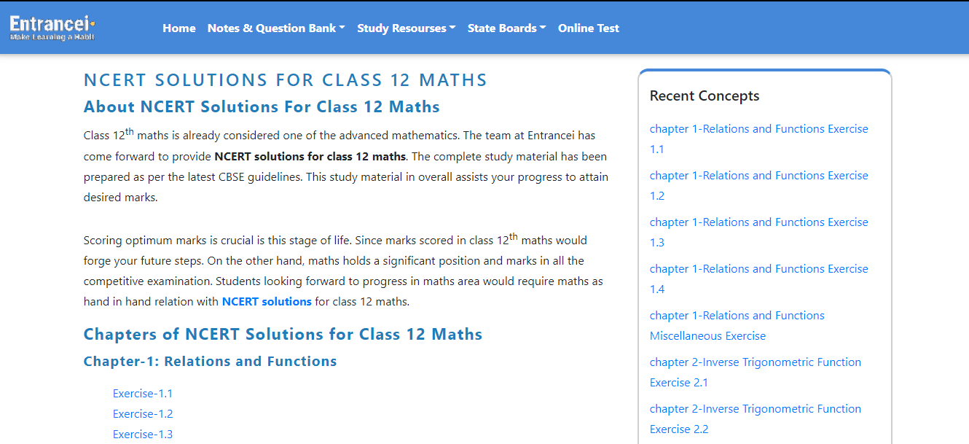The width and height of the screenshot is (969, 444).
Task: Open Exercise-1.3 under Chapter-1
Action: point(143,434)
